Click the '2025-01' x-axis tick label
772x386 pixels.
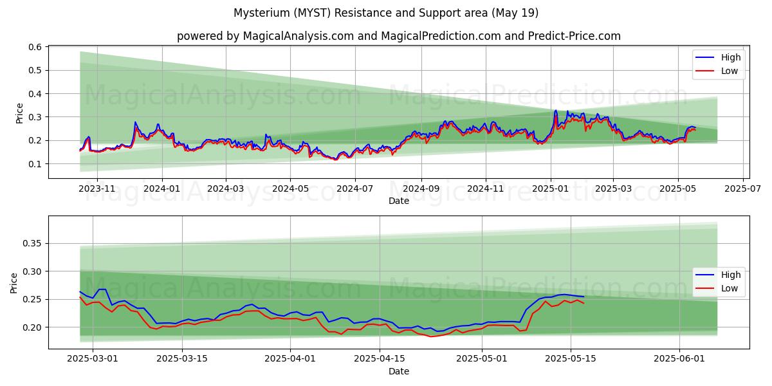[x=550, y=189]
